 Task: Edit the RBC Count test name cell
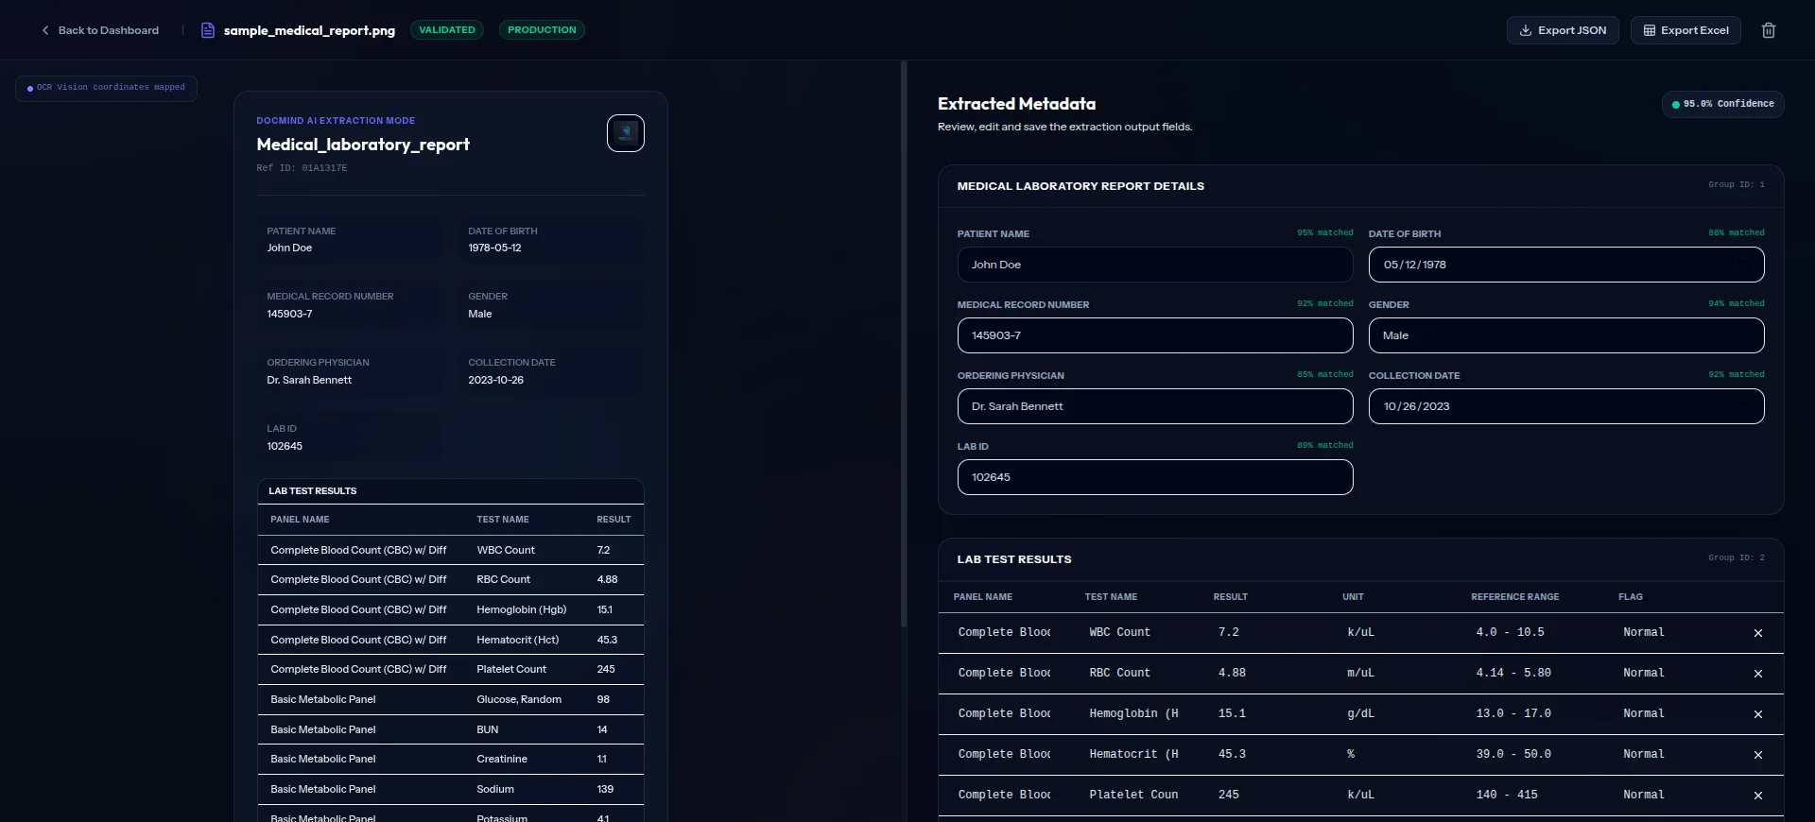point(1132,673)
